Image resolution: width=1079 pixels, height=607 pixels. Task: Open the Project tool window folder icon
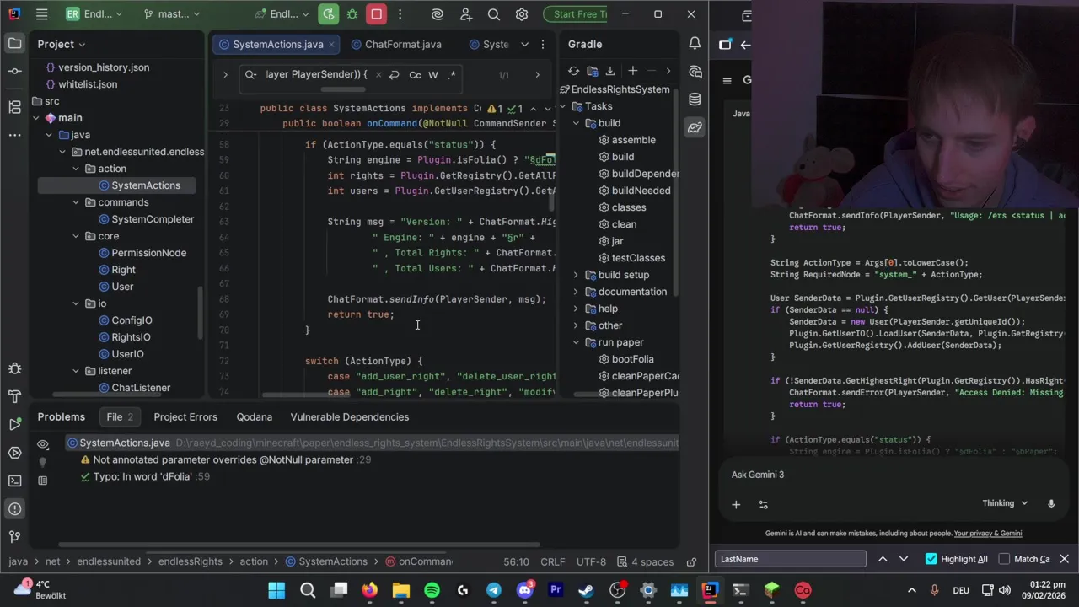pyautogui.click(x=14, y=43)
